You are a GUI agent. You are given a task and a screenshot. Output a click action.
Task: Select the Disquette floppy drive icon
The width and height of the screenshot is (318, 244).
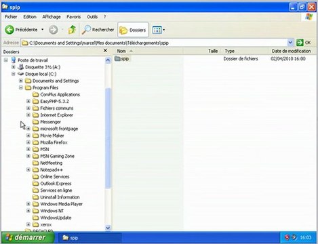[21, 67]
